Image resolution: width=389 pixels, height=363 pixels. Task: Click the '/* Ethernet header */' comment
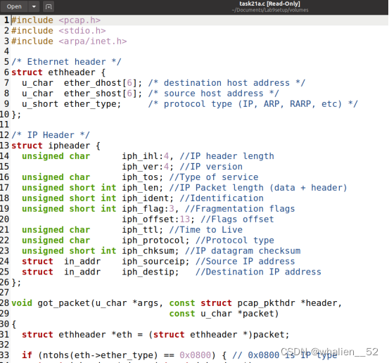tap(66, 62)
